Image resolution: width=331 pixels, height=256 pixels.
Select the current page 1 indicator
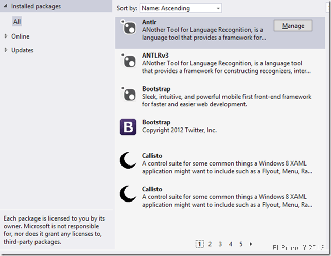tap(199, 244)
